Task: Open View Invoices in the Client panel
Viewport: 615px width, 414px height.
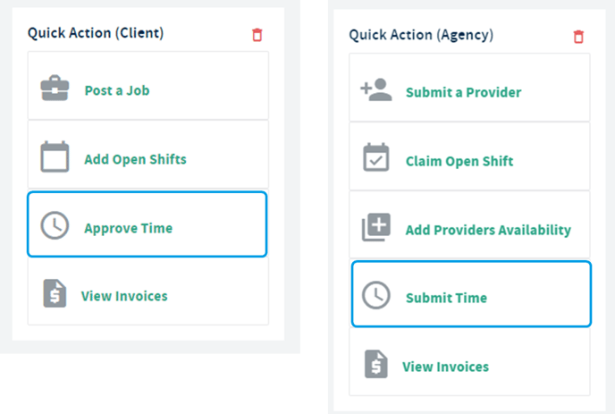Action: pos(124,296)
